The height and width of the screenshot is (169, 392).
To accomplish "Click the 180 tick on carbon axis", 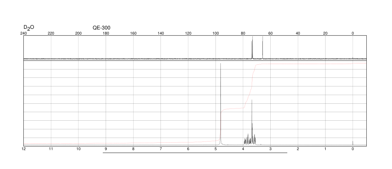I will 106,33.
